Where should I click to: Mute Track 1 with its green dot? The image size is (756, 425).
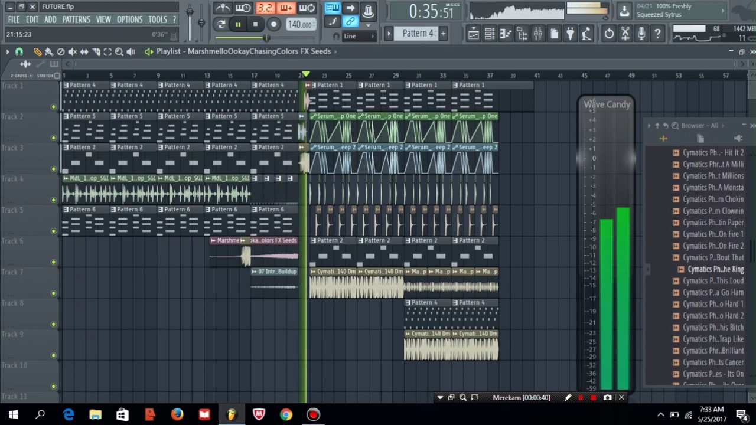[54, 107]
